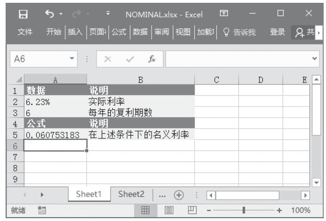The width and height of the screenshot is (326, 221).
Task: Click the zoom in plus button
Action: tap(281, 210)
